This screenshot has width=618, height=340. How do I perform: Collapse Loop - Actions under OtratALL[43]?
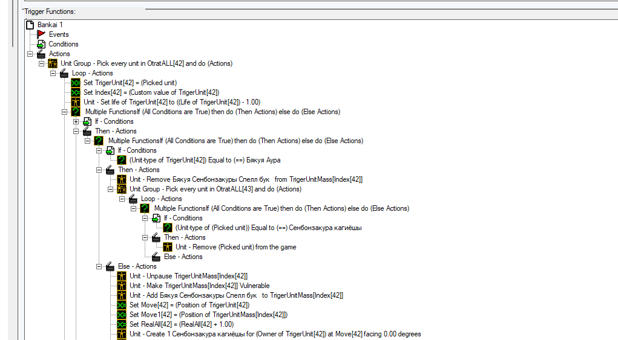click(122, 199)
